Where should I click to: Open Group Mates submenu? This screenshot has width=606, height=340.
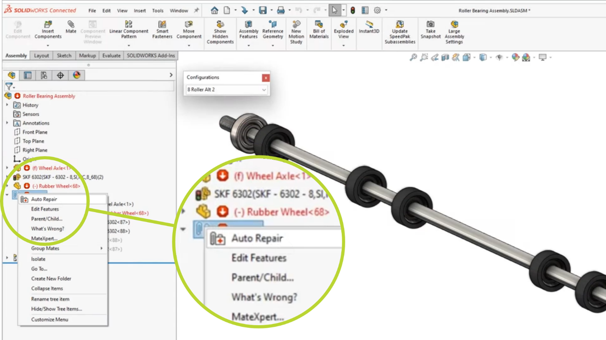(63, 248)
